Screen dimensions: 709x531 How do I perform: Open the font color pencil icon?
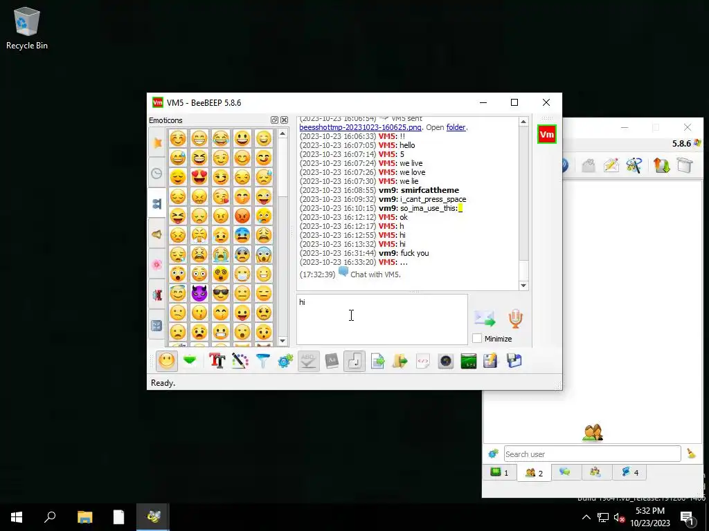[x=240, y=361]
